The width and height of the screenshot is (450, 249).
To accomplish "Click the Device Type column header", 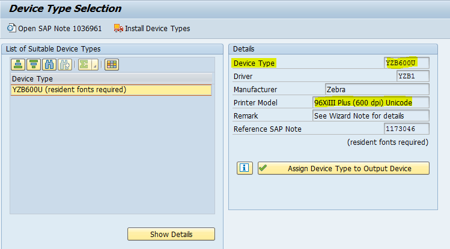I will pos(111,78).
